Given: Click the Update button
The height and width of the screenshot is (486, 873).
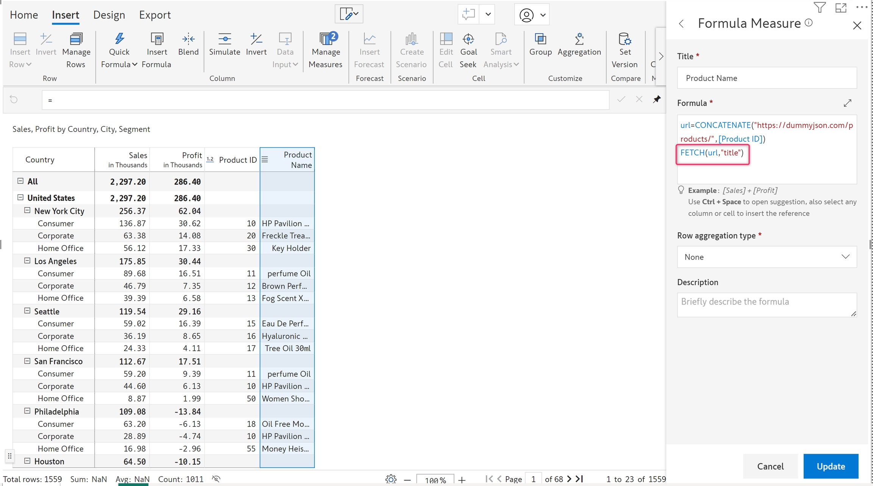Looking at the screenshot, I should point(831,466).
